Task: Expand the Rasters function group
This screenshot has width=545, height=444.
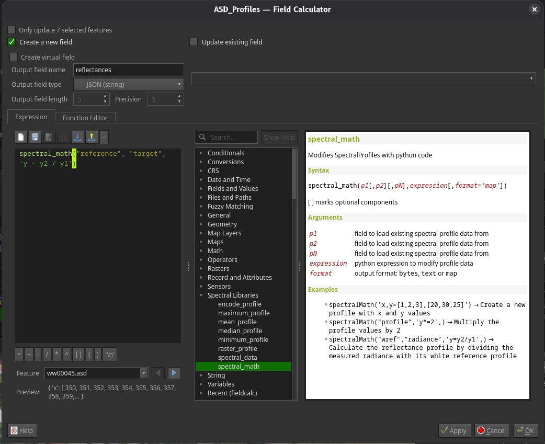Action: [x=201, y=269]
